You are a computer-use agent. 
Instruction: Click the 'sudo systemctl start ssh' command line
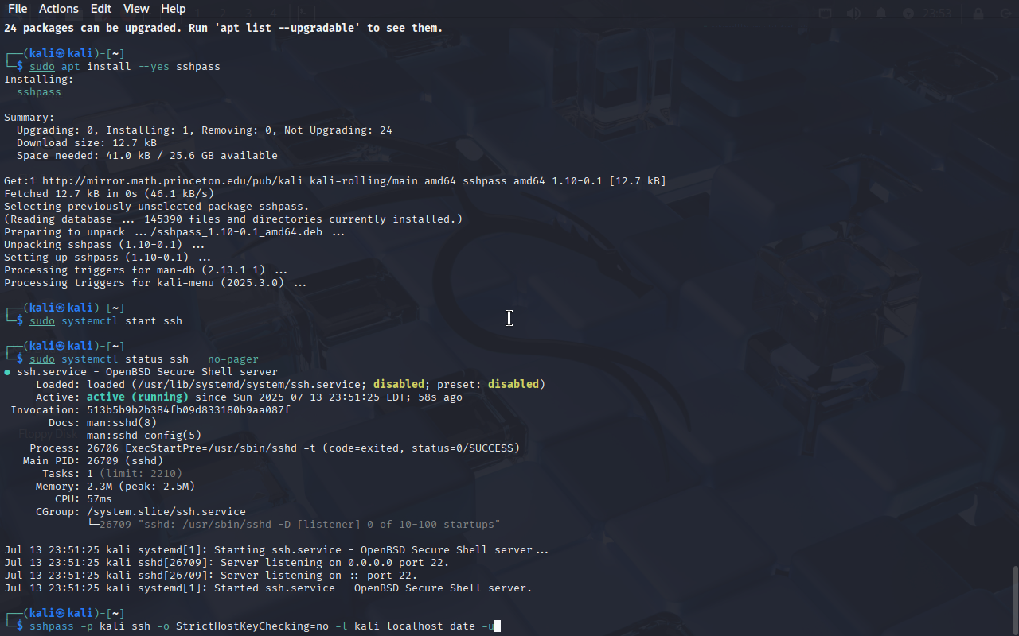point(106,321)
